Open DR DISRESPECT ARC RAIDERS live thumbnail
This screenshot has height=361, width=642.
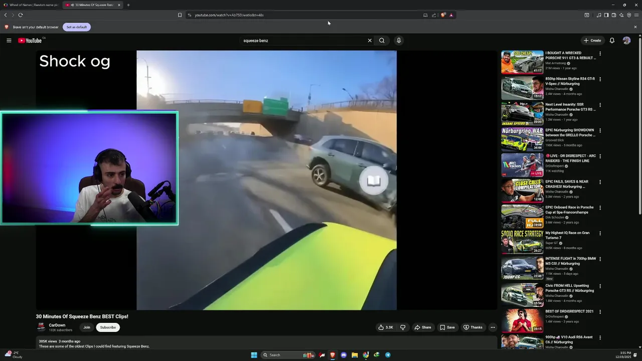522,164
